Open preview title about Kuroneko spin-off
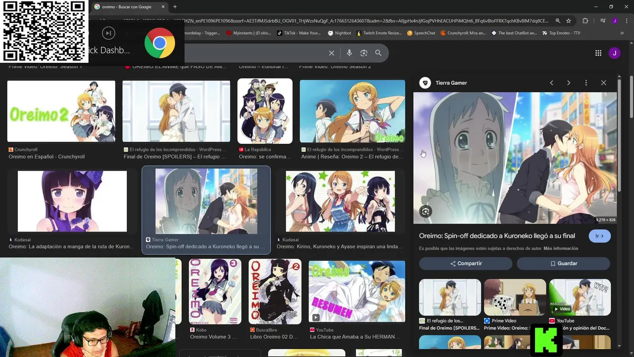The image size is (634, 357). (497, 236)
